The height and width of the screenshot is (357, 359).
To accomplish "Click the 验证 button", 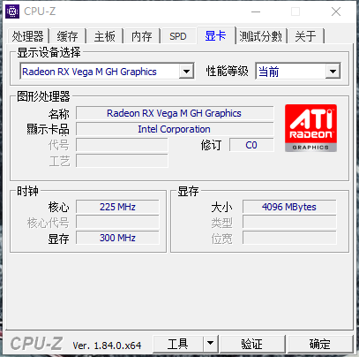I will [252, 344].
